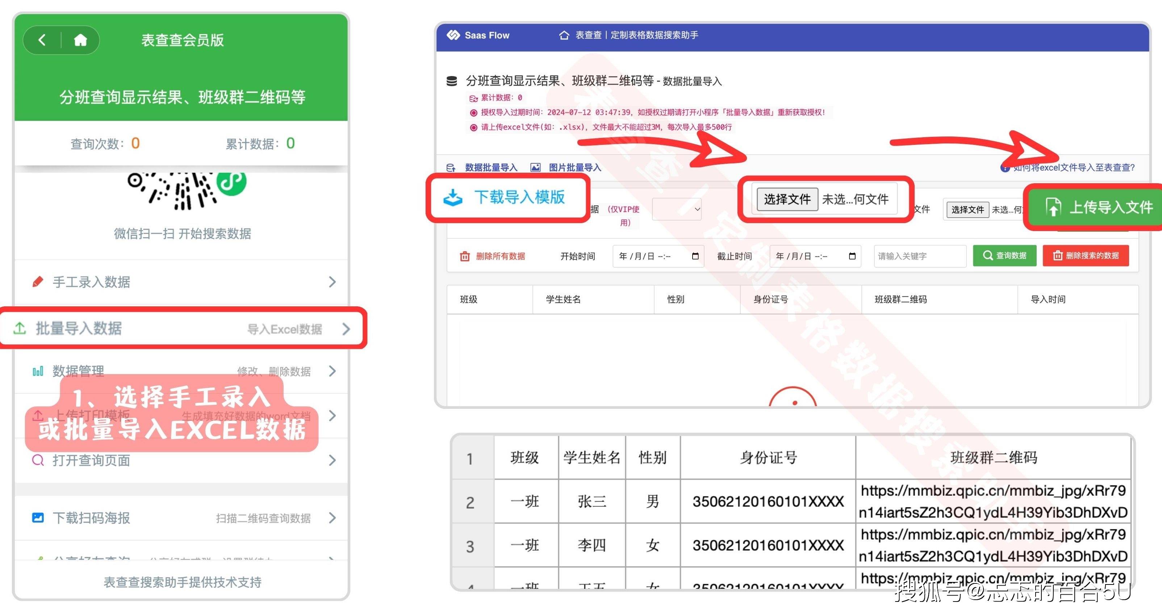
Task: Click the chart icon beside 数据管理
Action: (38, 371)
